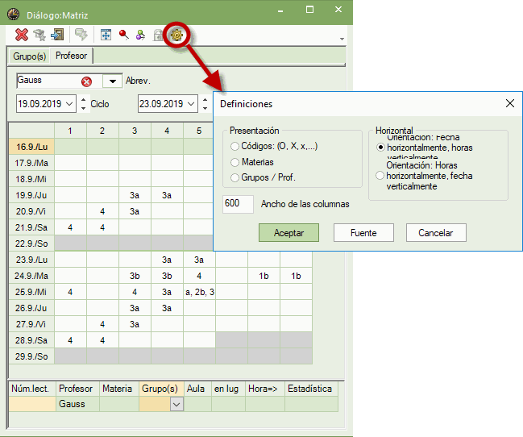Switch to the Grupo(s) tab
Viewport: 523px width, 437px height.
click(29, 56)
